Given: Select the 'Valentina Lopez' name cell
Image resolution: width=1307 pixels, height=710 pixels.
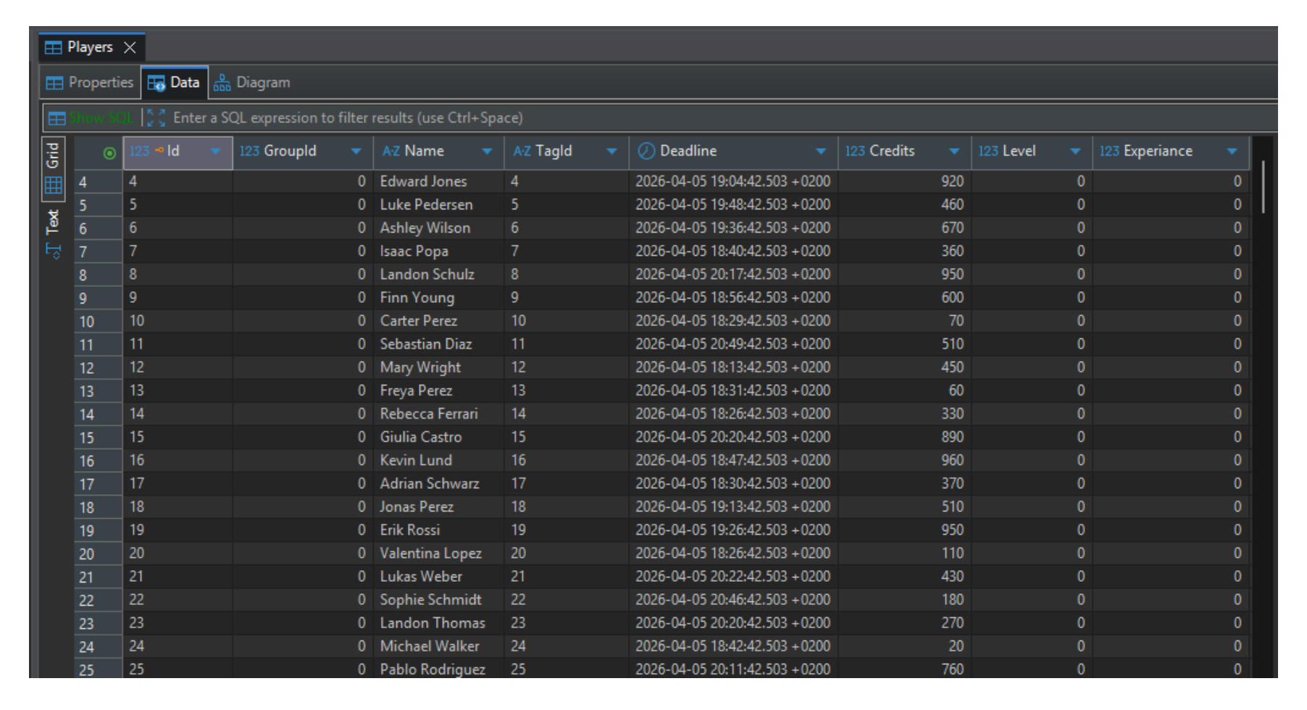Looking at the screenshot, I should 439,554.
